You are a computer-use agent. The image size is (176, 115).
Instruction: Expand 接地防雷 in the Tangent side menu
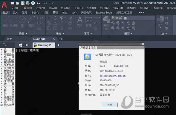[9, 62]
